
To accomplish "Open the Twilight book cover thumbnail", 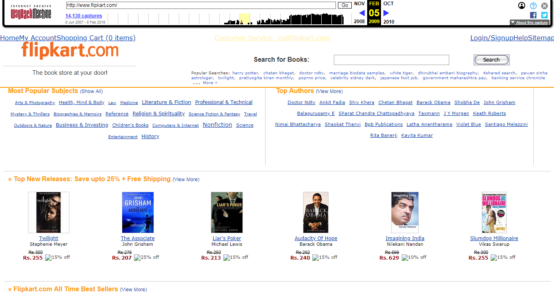I will [49, 212].
